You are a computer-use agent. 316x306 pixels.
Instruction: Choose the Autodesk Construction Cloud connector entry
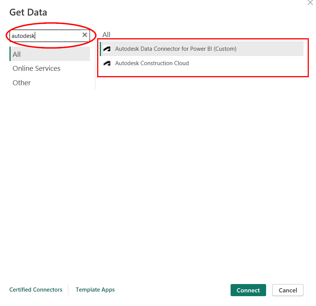click(x=152, y=63)
